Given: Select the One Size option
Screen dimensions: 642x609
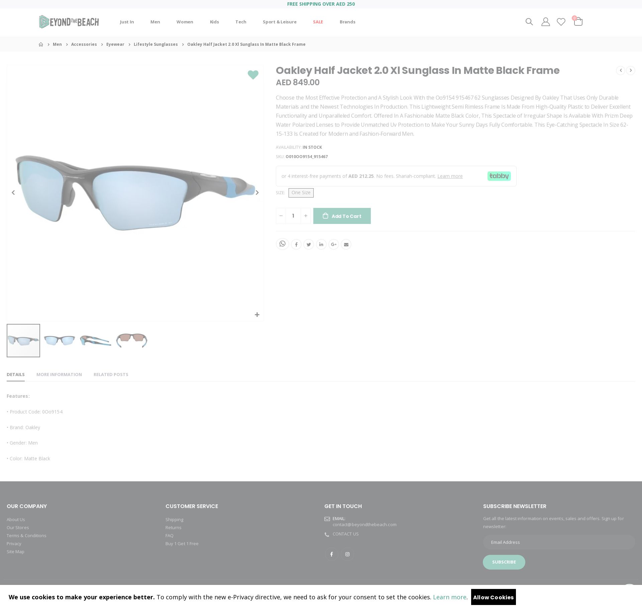Looking at the screenshot, I should pyautogui.click(x=301, y=193).
